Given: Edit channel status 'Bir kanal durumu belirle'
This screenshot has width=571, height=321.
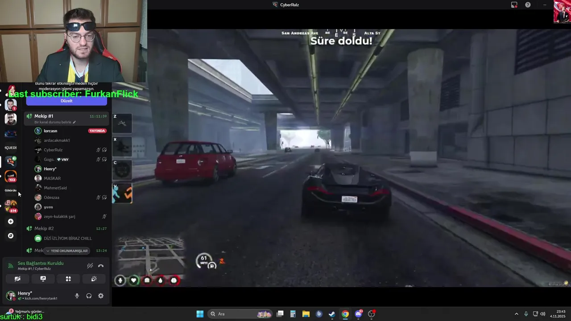Looking at the screenshot, I should pyautogui.click(x=55, y=122).
